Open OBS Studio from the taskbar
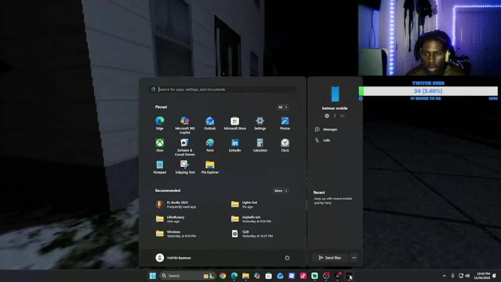The width and height of the screenshot is (501, 282). (x=326, y=276)
